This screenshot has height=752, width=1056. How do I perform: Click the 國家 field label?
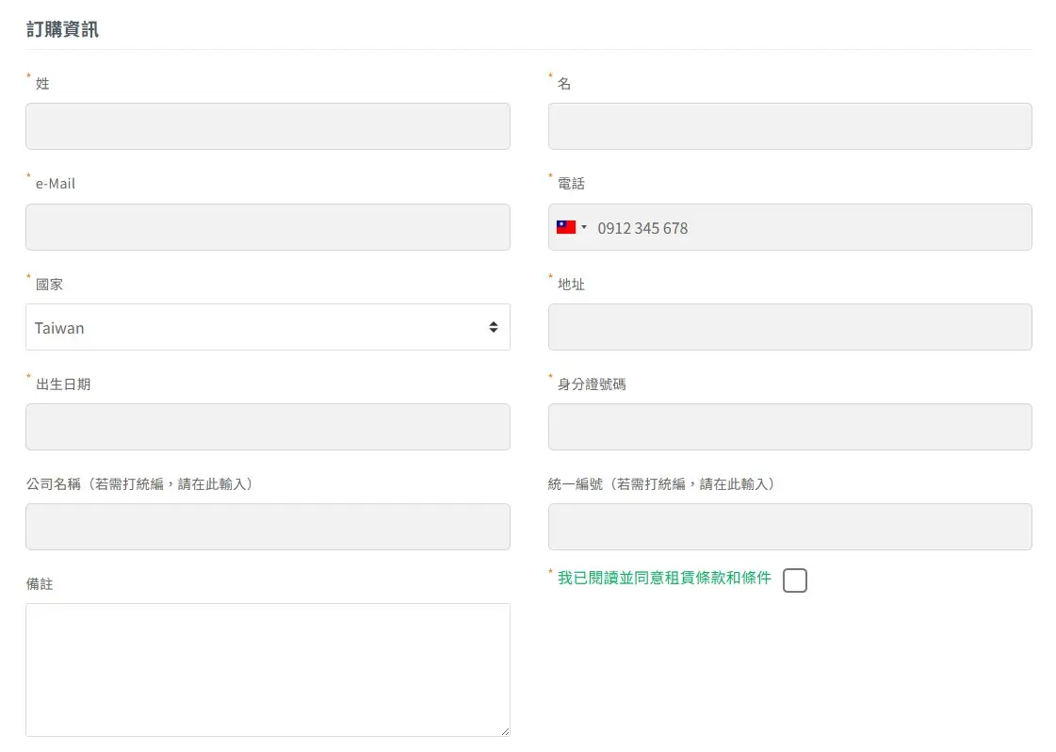point(49,285)
